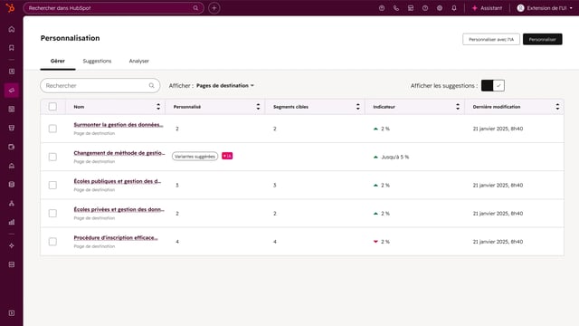Click Procédure row date 21 janvier 2025
This screenshot has height=326, width=579.
coord(498,242)
